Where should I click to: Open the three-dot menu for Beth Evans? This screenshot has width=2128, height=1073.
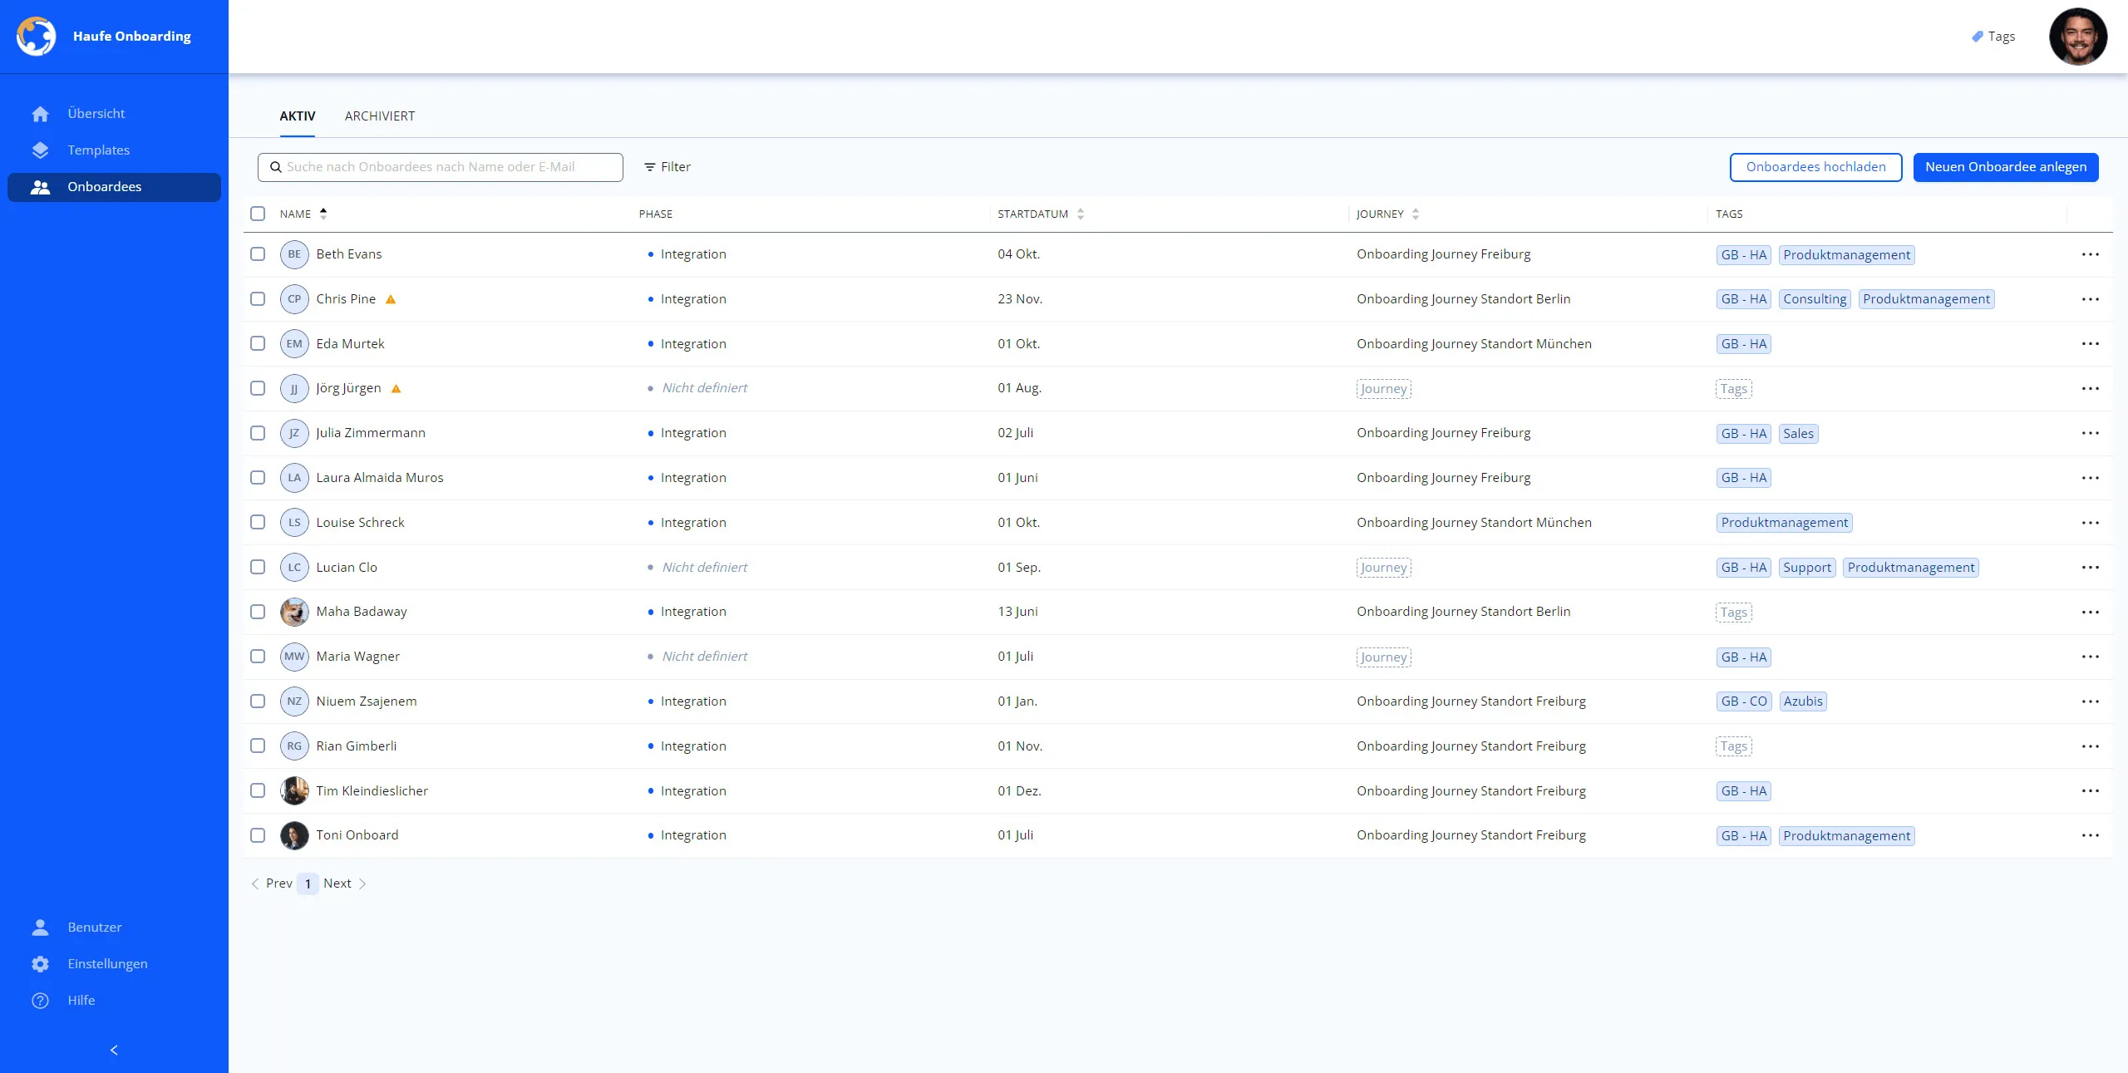point(2090,254)
